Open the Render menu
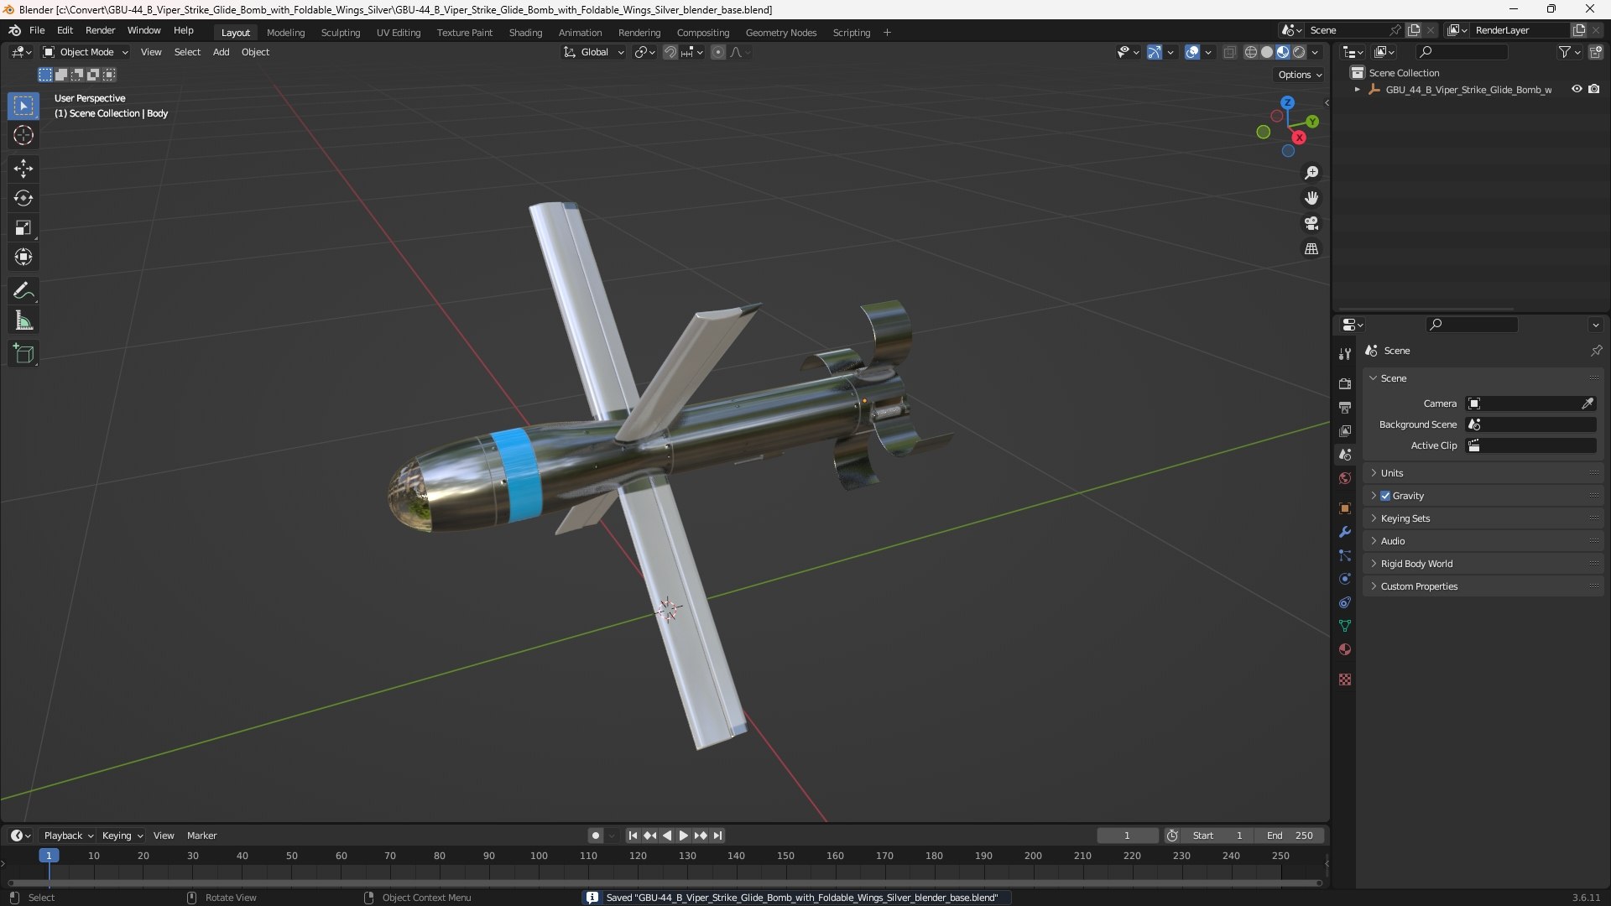1611x906 pixels. click(x=100, y=30)
